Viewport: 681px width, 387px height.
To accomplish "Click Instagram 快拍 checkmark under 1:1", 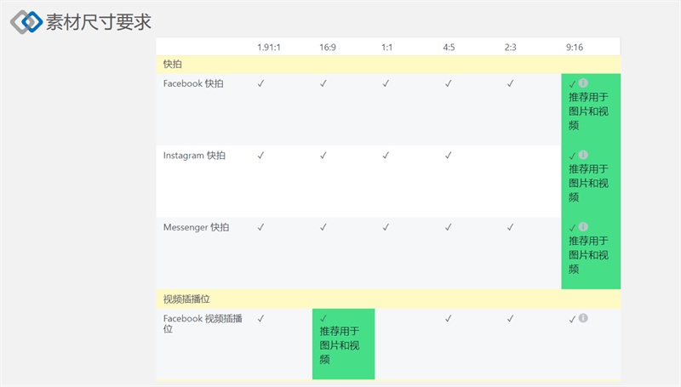I will 386,156.
